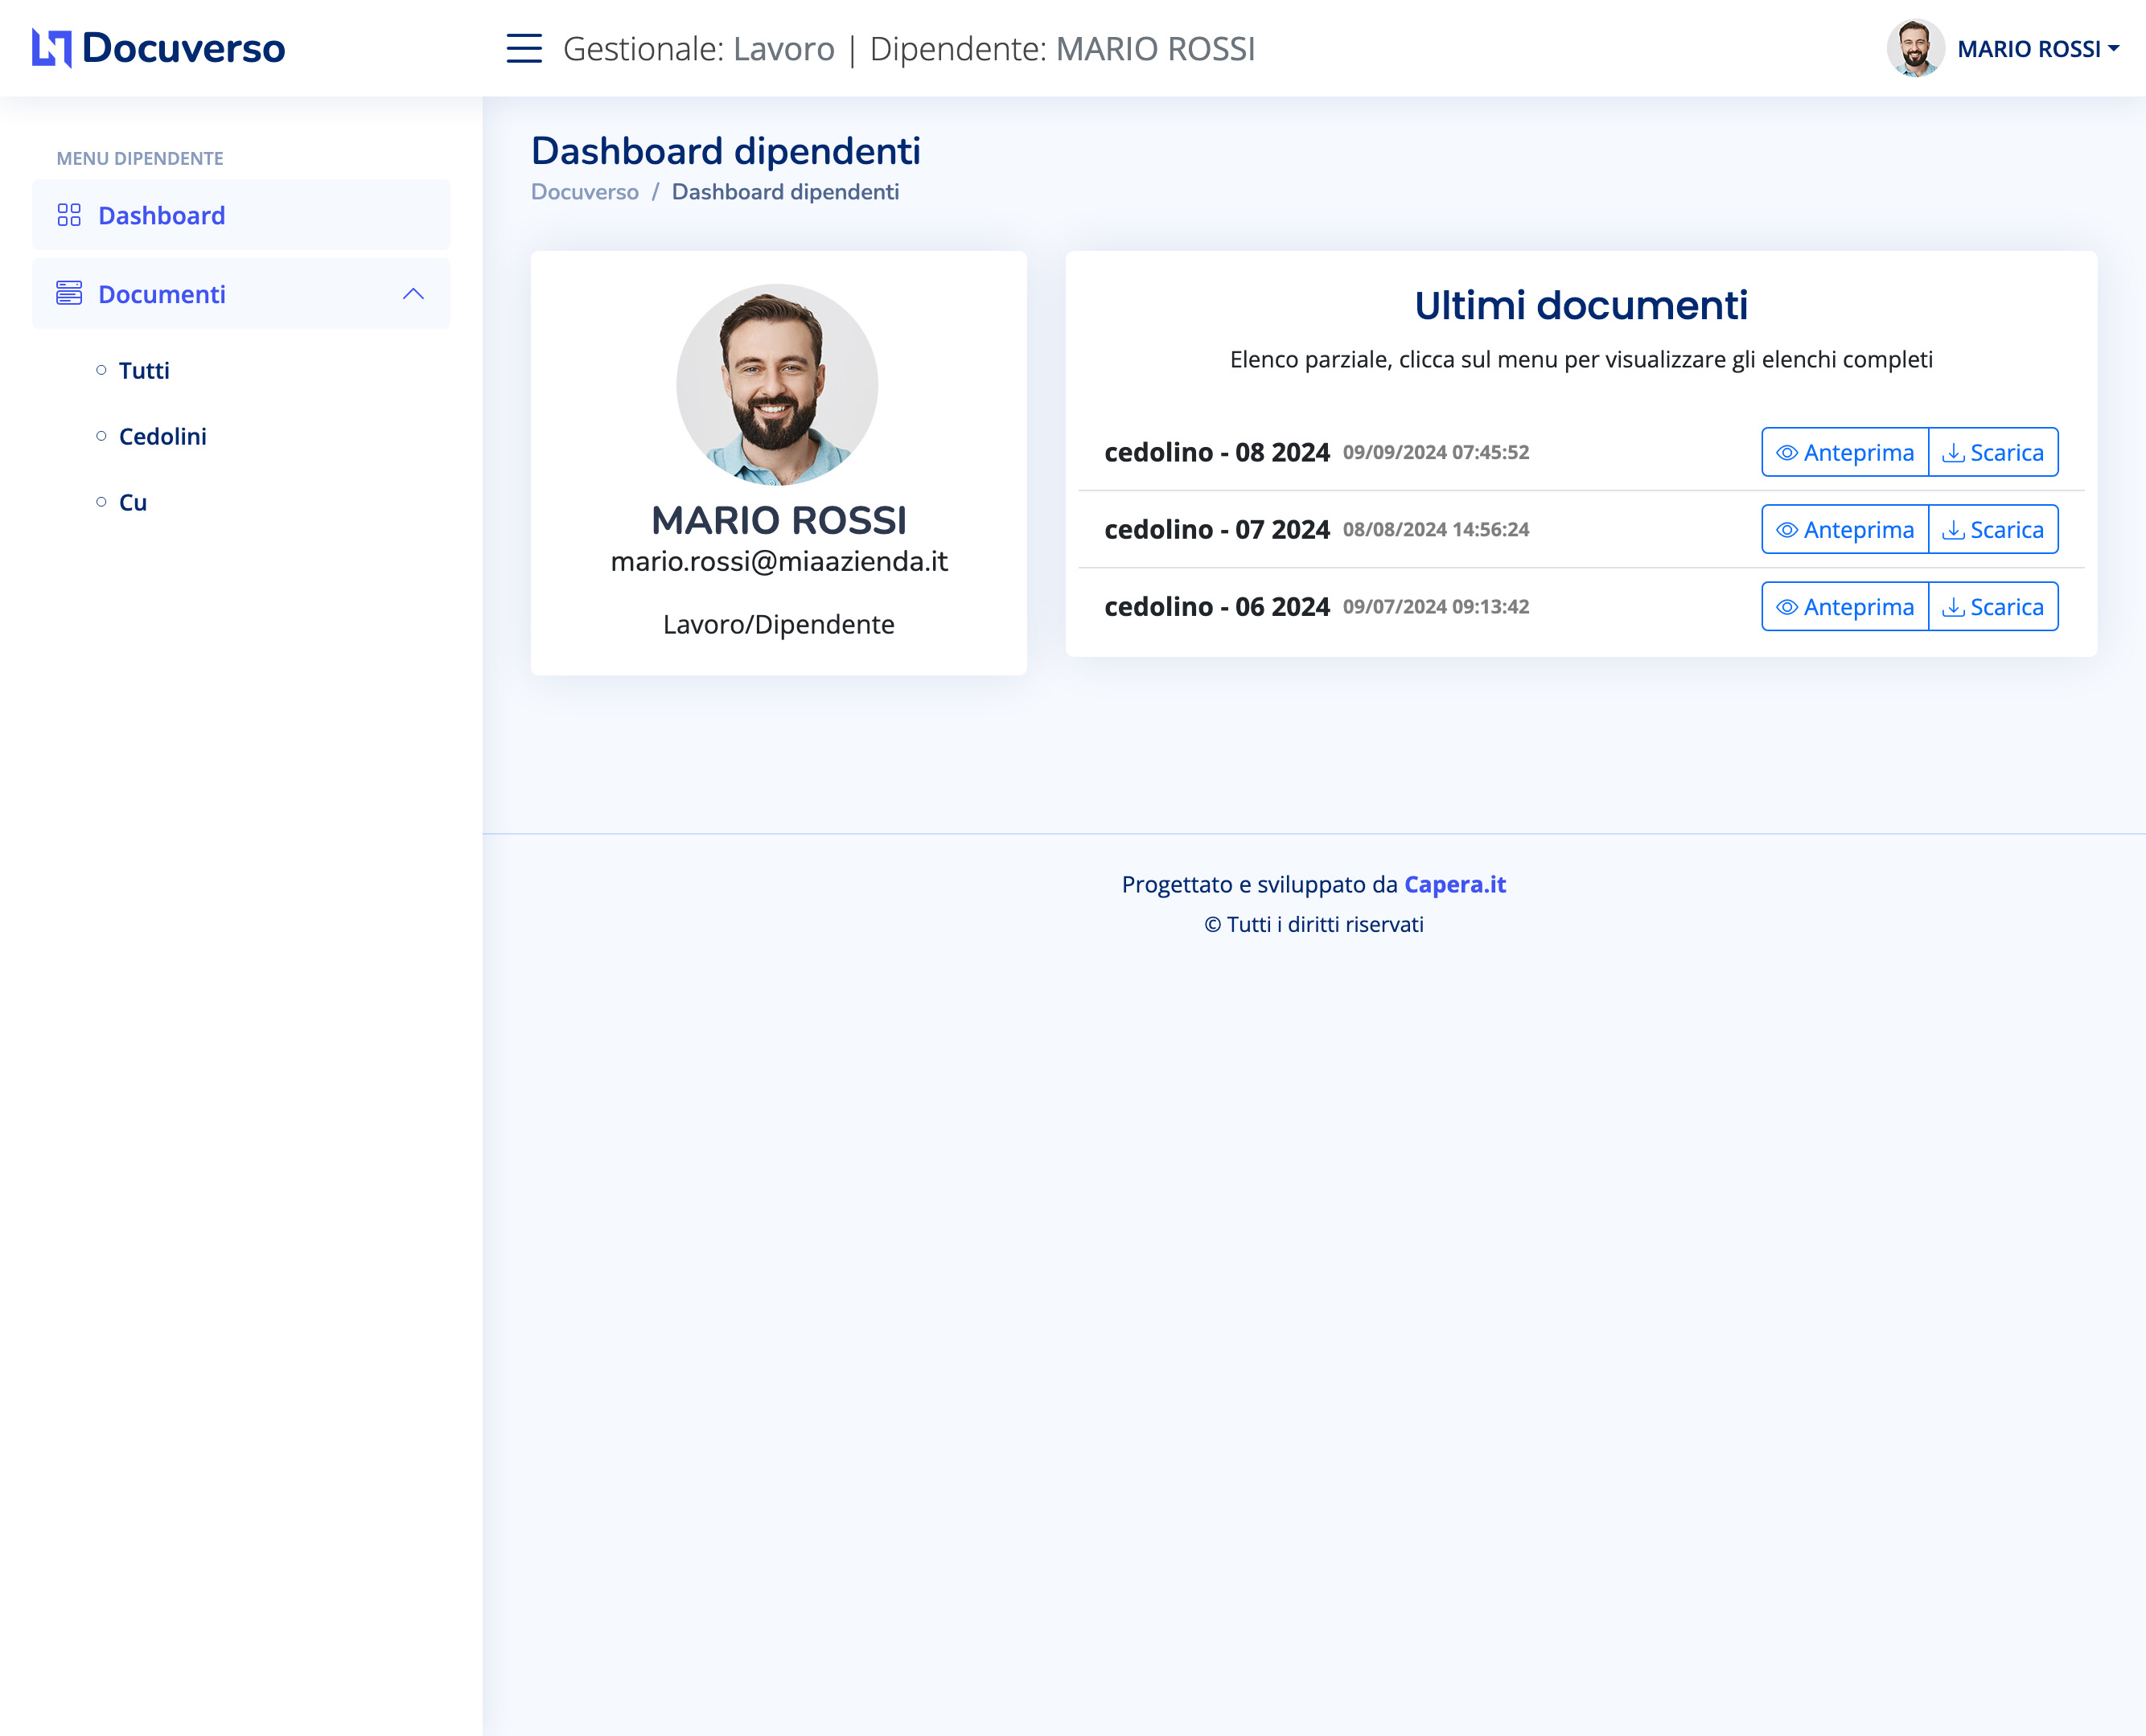Collapse the Documenti menu chevron
The height and width of the screenshot is (1736, 2146).
pyautogui.click(x=413, y=293)
